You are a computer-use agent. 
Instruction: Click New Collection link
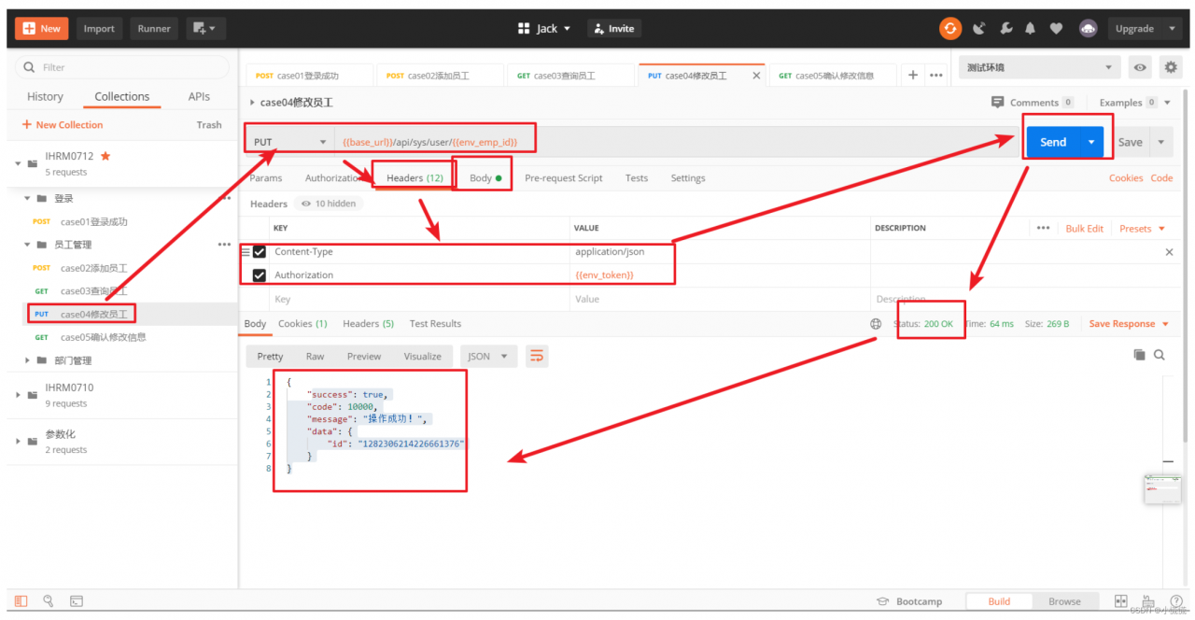(x=63, y=124)
